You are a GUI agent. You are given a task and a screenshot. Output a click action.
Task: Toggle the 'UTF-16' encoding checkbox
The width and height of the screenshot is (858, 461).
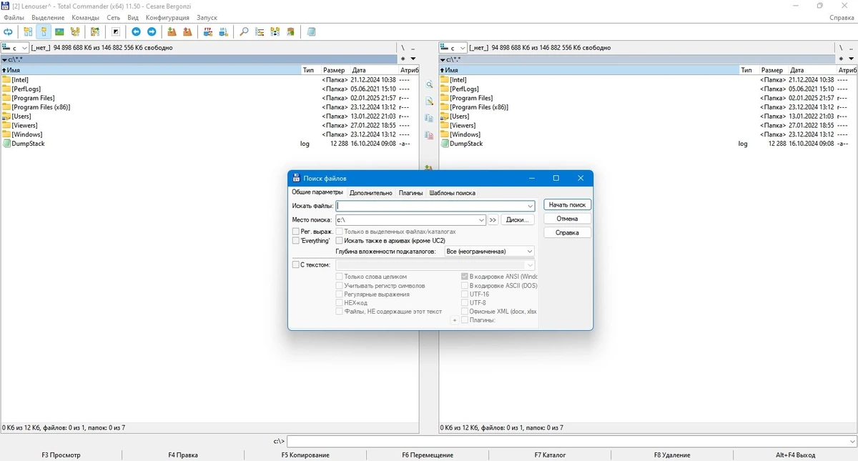[465, 294]
